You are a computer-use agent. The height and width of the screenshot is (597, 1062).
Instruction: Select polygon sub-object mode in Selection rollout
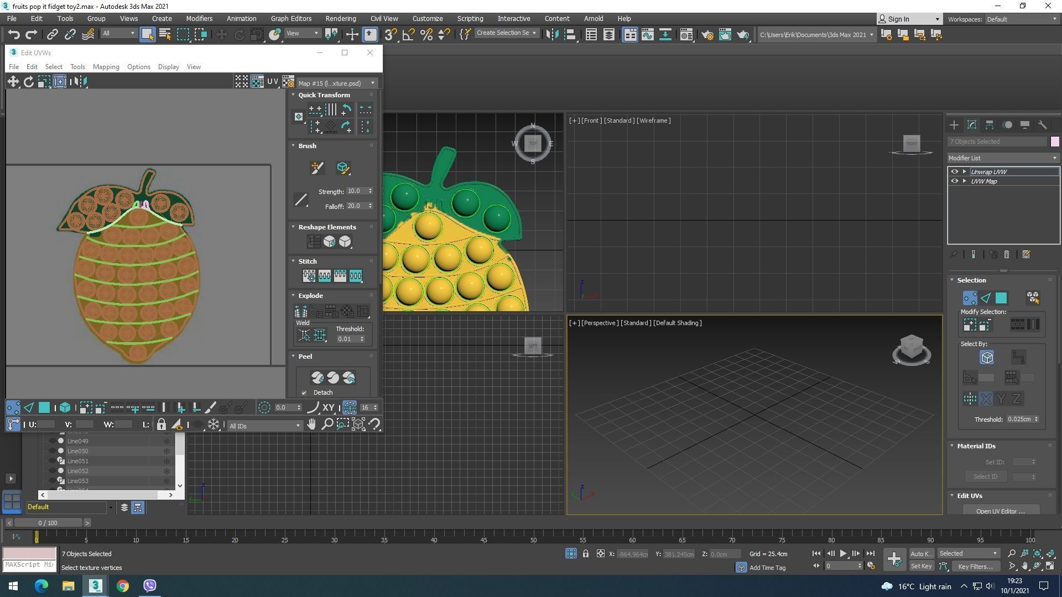tap(1001, 298)
